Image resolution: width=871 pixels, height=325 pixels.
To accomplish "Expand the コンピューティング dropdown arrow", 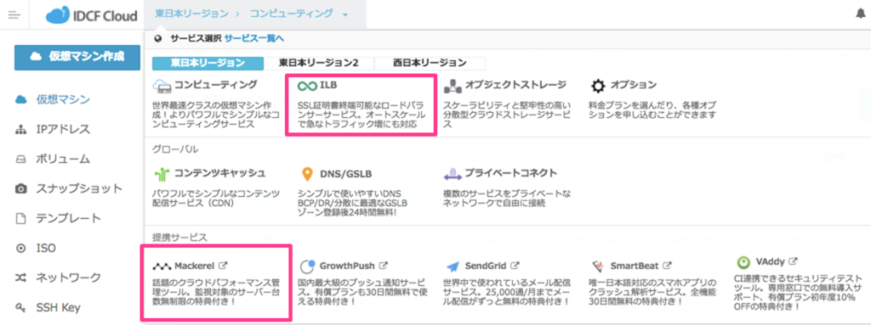I will tap(345, 14).
